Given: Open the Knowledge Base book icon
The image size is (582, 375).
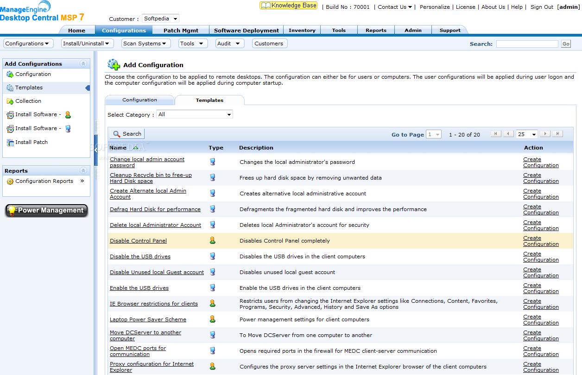Looking at the screenshot, I should (265, 6).
